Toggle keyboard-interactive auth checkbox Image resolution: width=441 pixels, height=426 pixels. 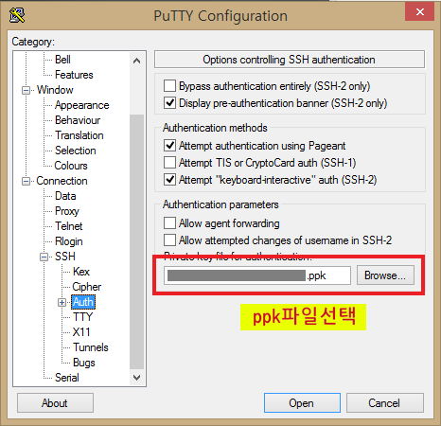(x=169, y=180)
